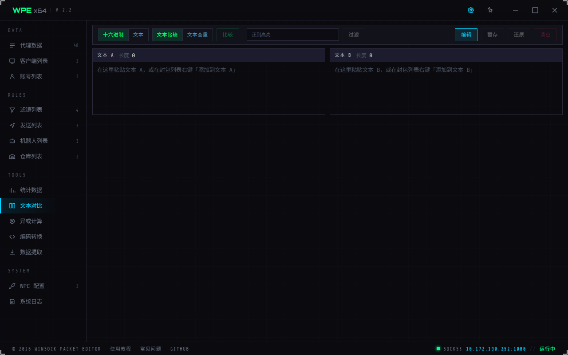The image size is (568, 355).
Task: Click the 代理数据 list icon
Action: (x=12, y=45)
